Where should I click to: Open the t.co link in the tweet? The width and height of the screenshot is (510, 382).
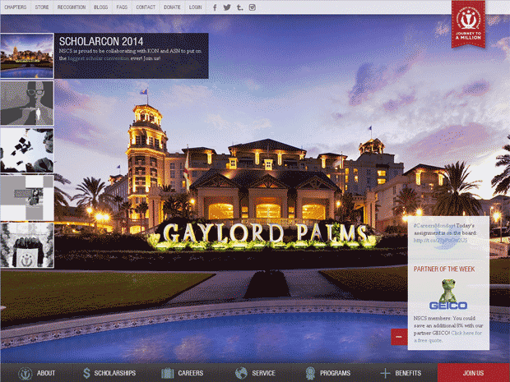click(440, 241)
